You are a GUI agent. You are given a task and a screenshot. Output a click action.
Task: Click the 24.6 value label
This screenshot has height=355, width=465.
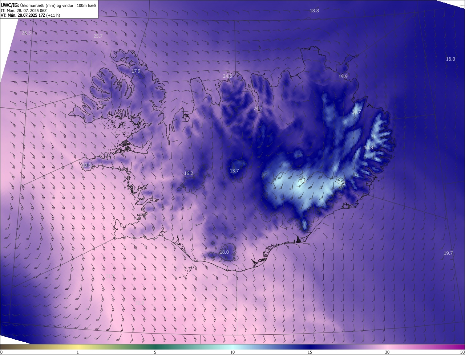(x=227, y=76)
